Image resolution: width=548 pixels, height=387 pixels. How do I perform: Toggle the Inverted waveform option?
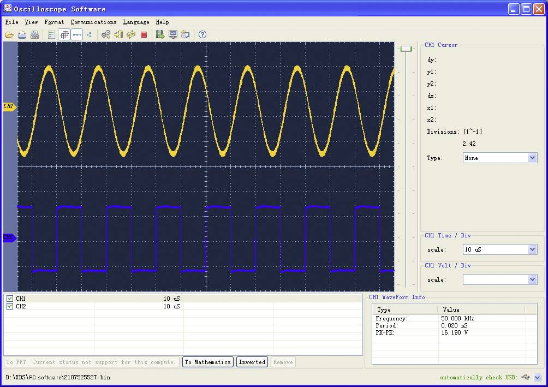(x=252, y=362)
